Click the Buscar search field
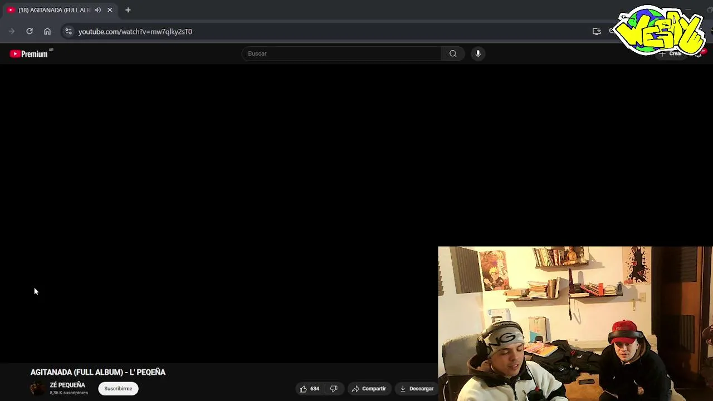Viewport: 713px width, 401px height. click(341, 53)
